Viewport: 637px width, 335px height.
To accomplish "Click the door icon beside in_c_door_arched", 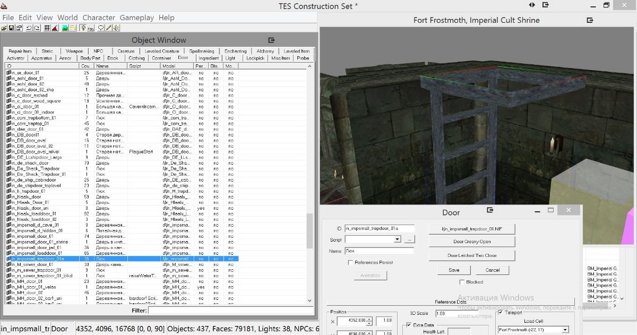I will point(8,95).
